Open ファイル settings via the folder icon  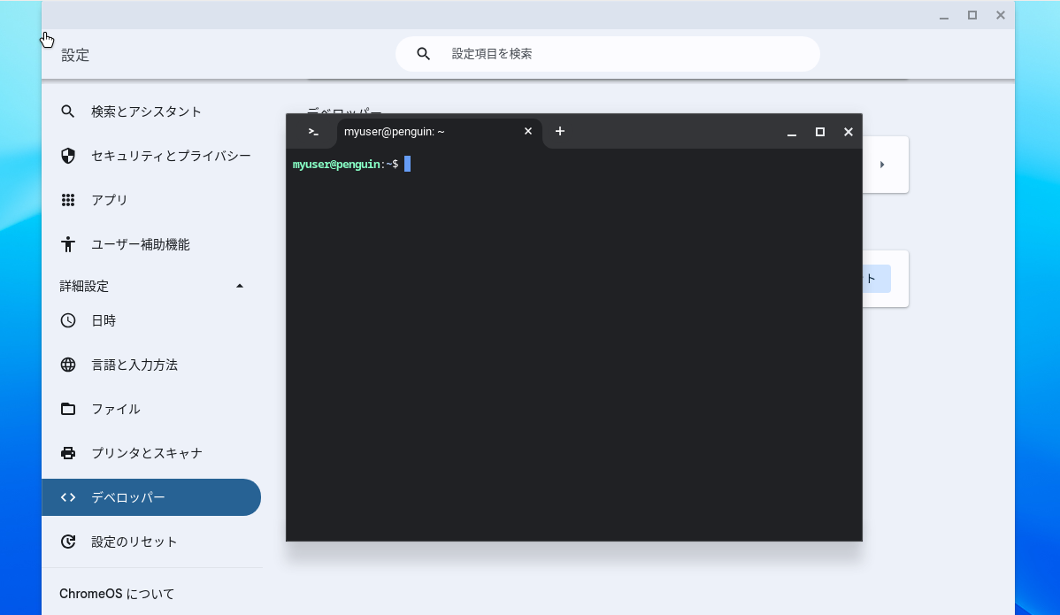pos(67,409)
